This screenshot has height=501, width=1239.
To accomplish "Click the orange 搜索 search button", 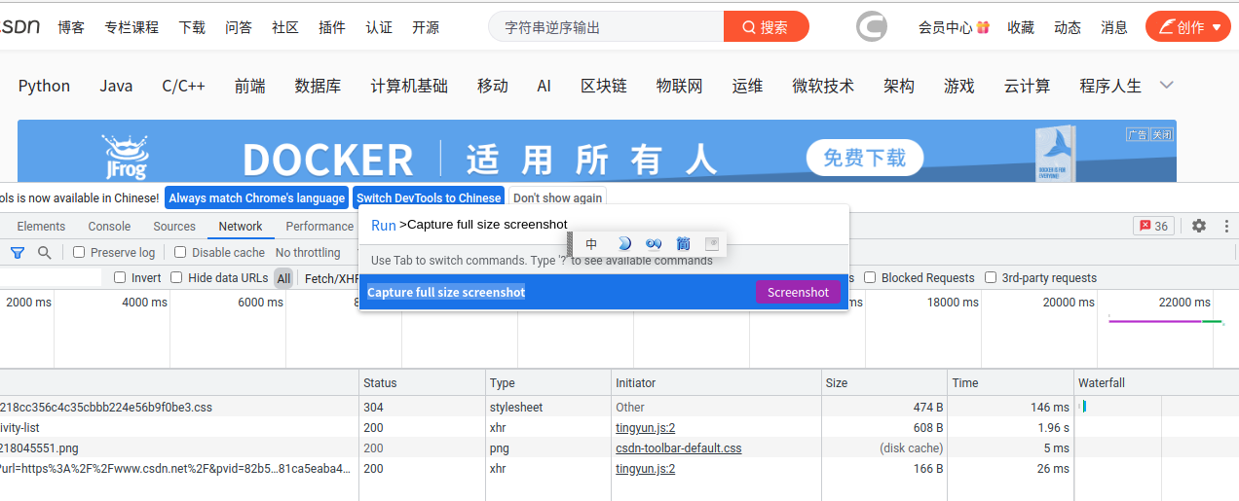I will coord(767,27).
